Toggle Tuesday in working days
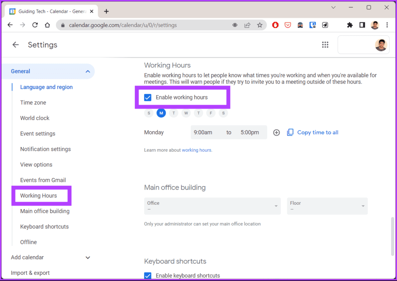The height and width of the screenshot is (281, 397). pyautogui.click(x=174, y=113)
